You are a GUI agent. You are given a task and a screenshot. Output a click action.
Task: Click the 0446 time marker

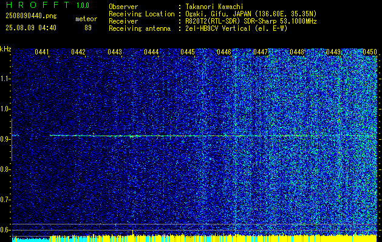224,52
